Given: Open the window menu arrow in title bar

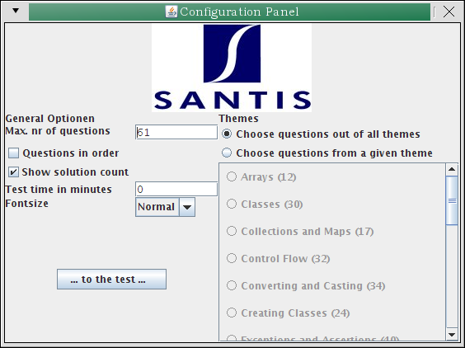Looking at the screenshot, I should click(16, 11).
